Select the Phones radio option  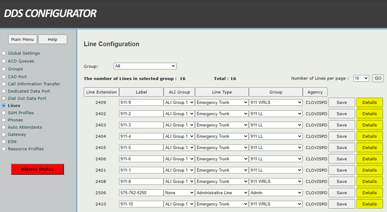(4, 120)
